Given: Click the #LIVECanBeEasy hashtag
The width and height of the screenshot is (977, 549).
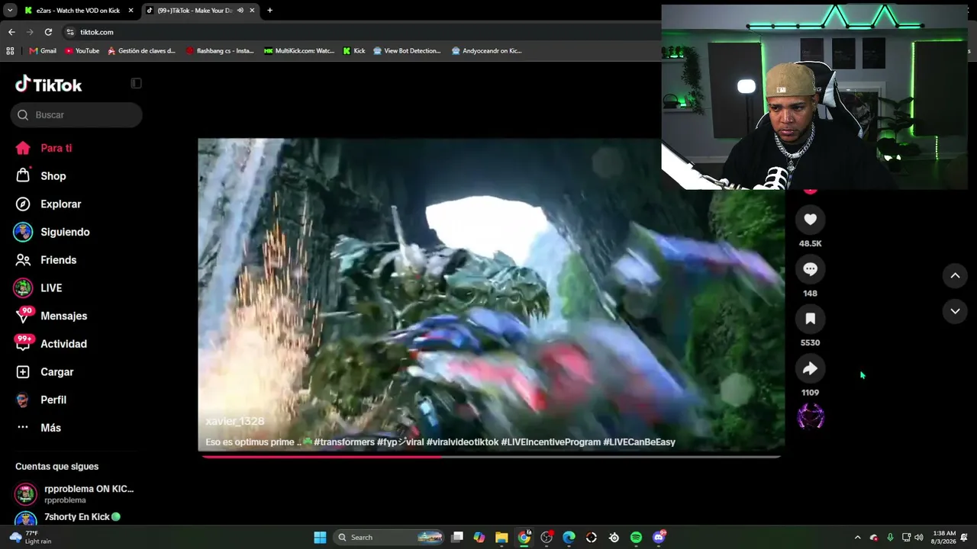Looking at the screenshot, I should [x=640, y=442].
